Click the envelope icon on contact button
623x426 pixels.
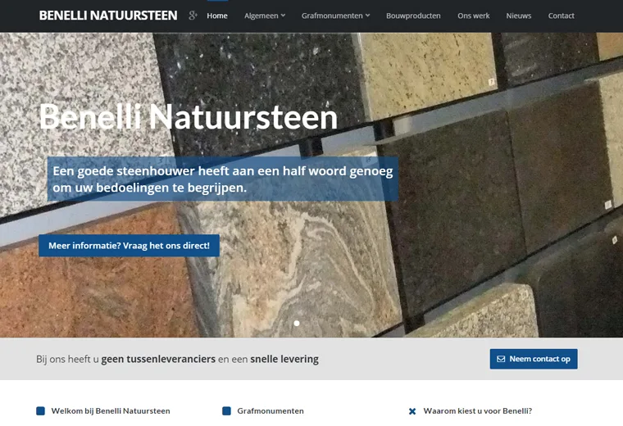pos(501,359)
